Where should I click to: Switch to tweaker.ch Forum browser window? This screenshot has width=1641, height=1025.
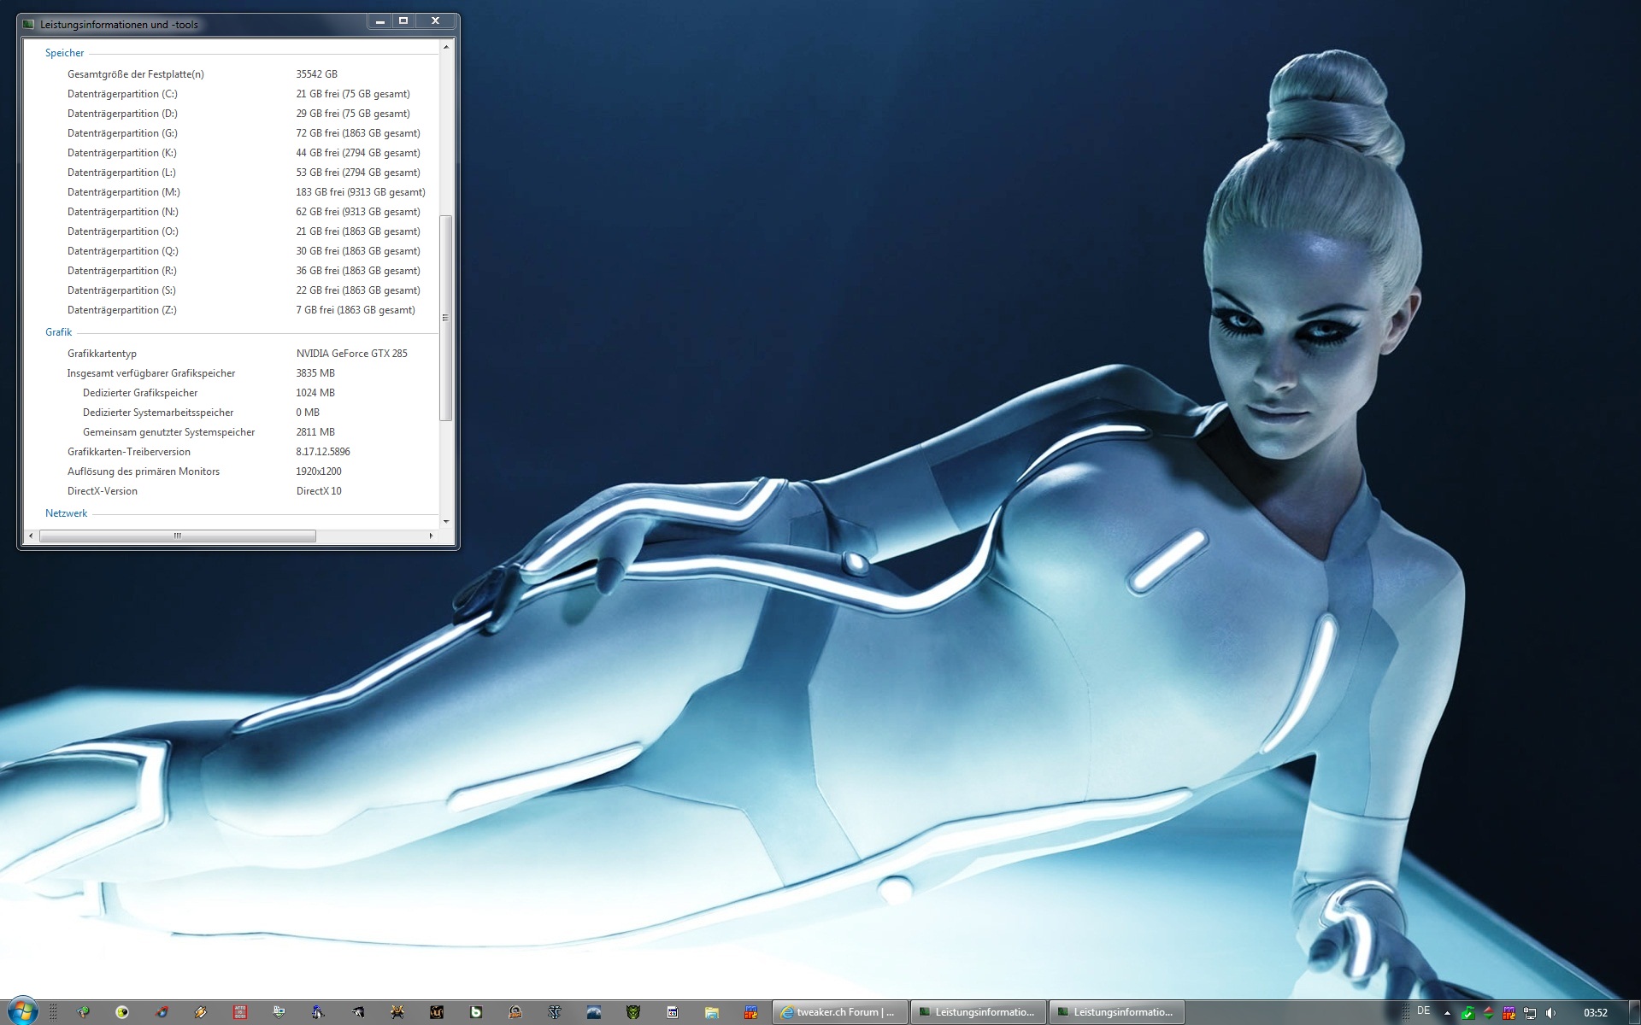tap(838, 1012)
